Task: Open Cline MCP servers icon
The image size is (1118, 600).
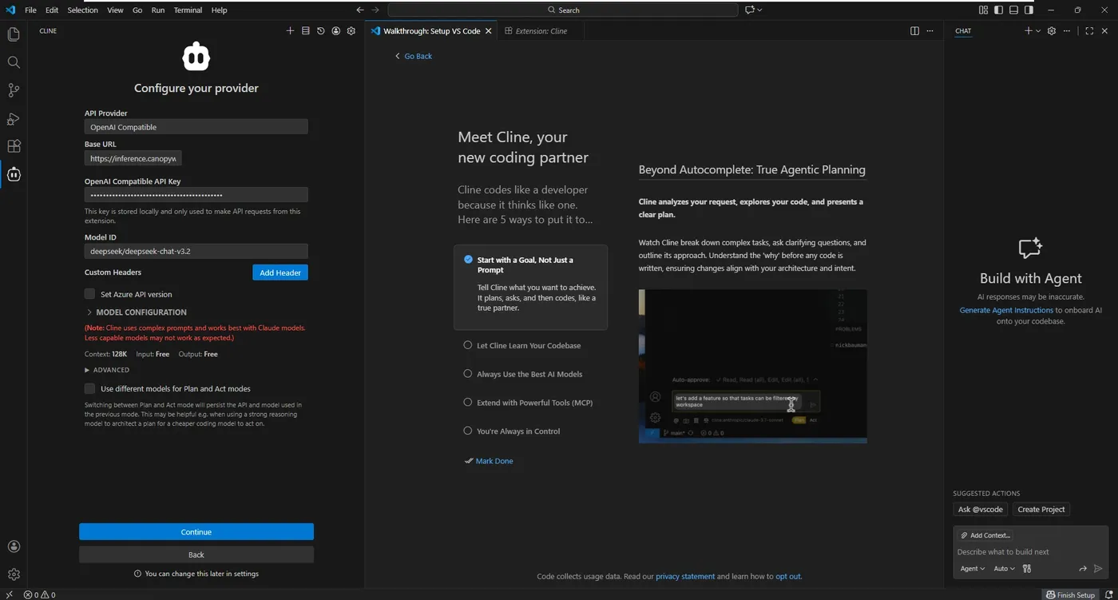Action: pyautogui.click(x=305, y=31)
